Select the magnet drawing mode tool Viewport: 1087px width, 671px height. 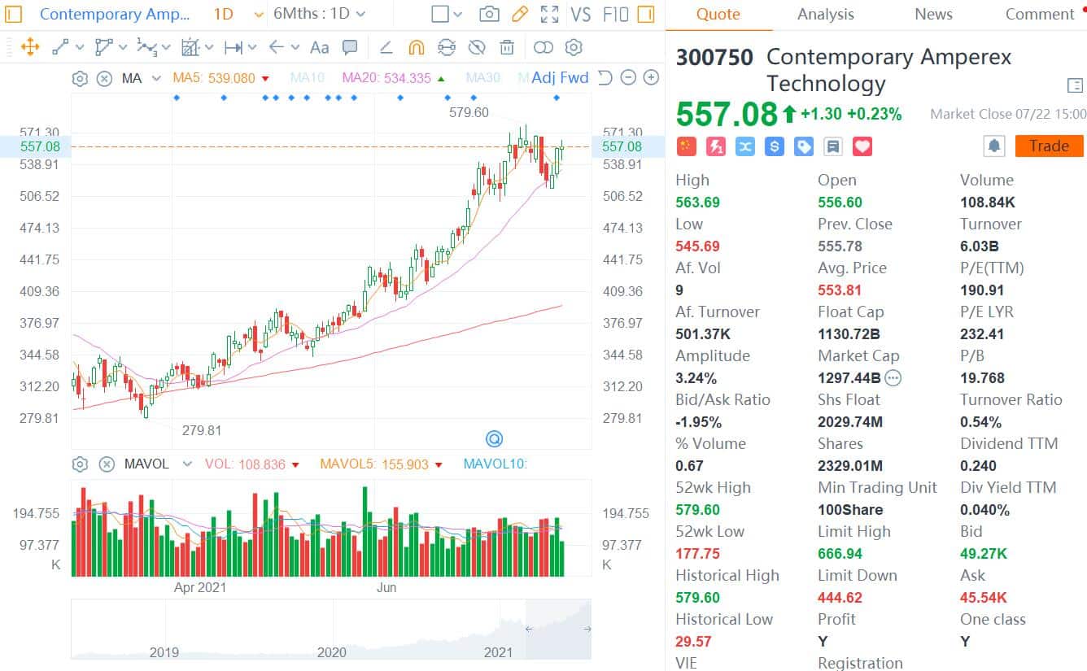416,48
